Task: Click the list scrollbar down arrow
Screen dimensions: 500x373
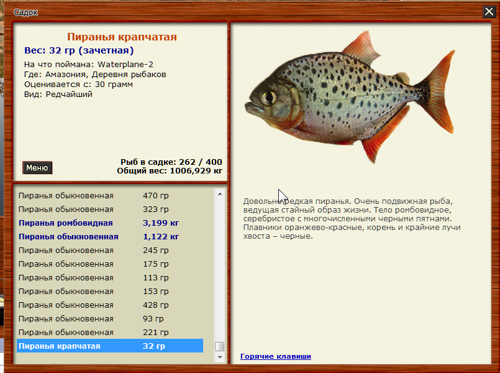Action: pos(220,357)
